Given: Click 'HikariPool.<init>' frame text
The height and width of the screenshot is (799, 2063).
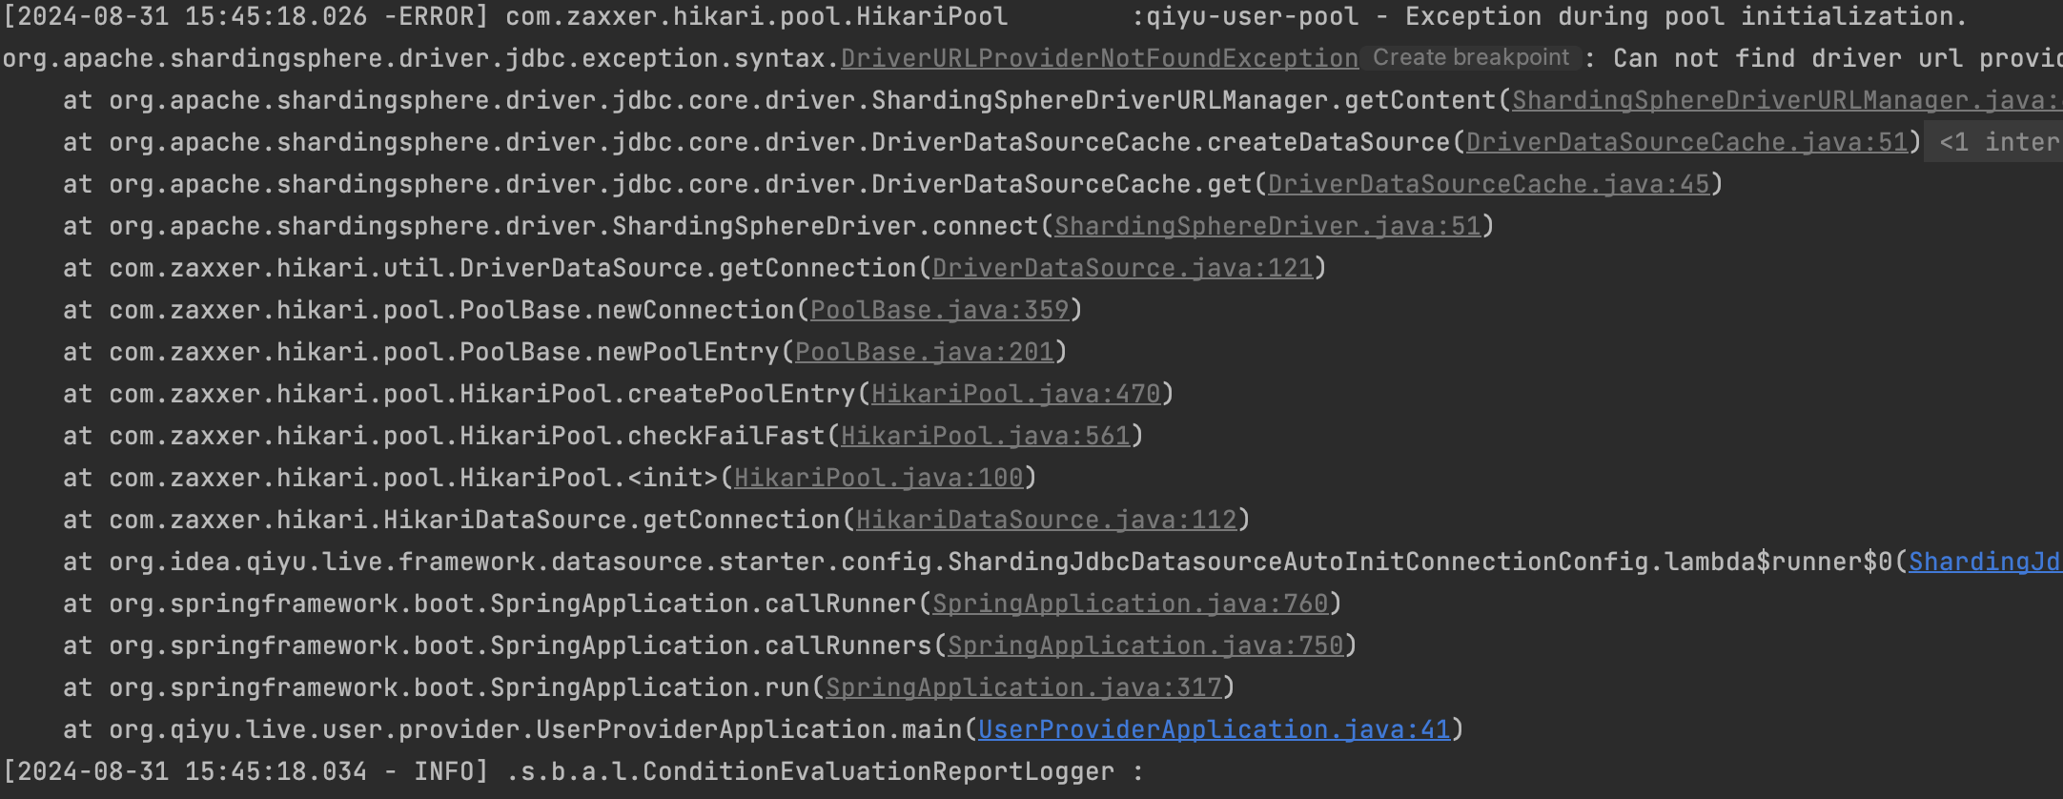Looking at the screenshot, I should tap(588, 478).
